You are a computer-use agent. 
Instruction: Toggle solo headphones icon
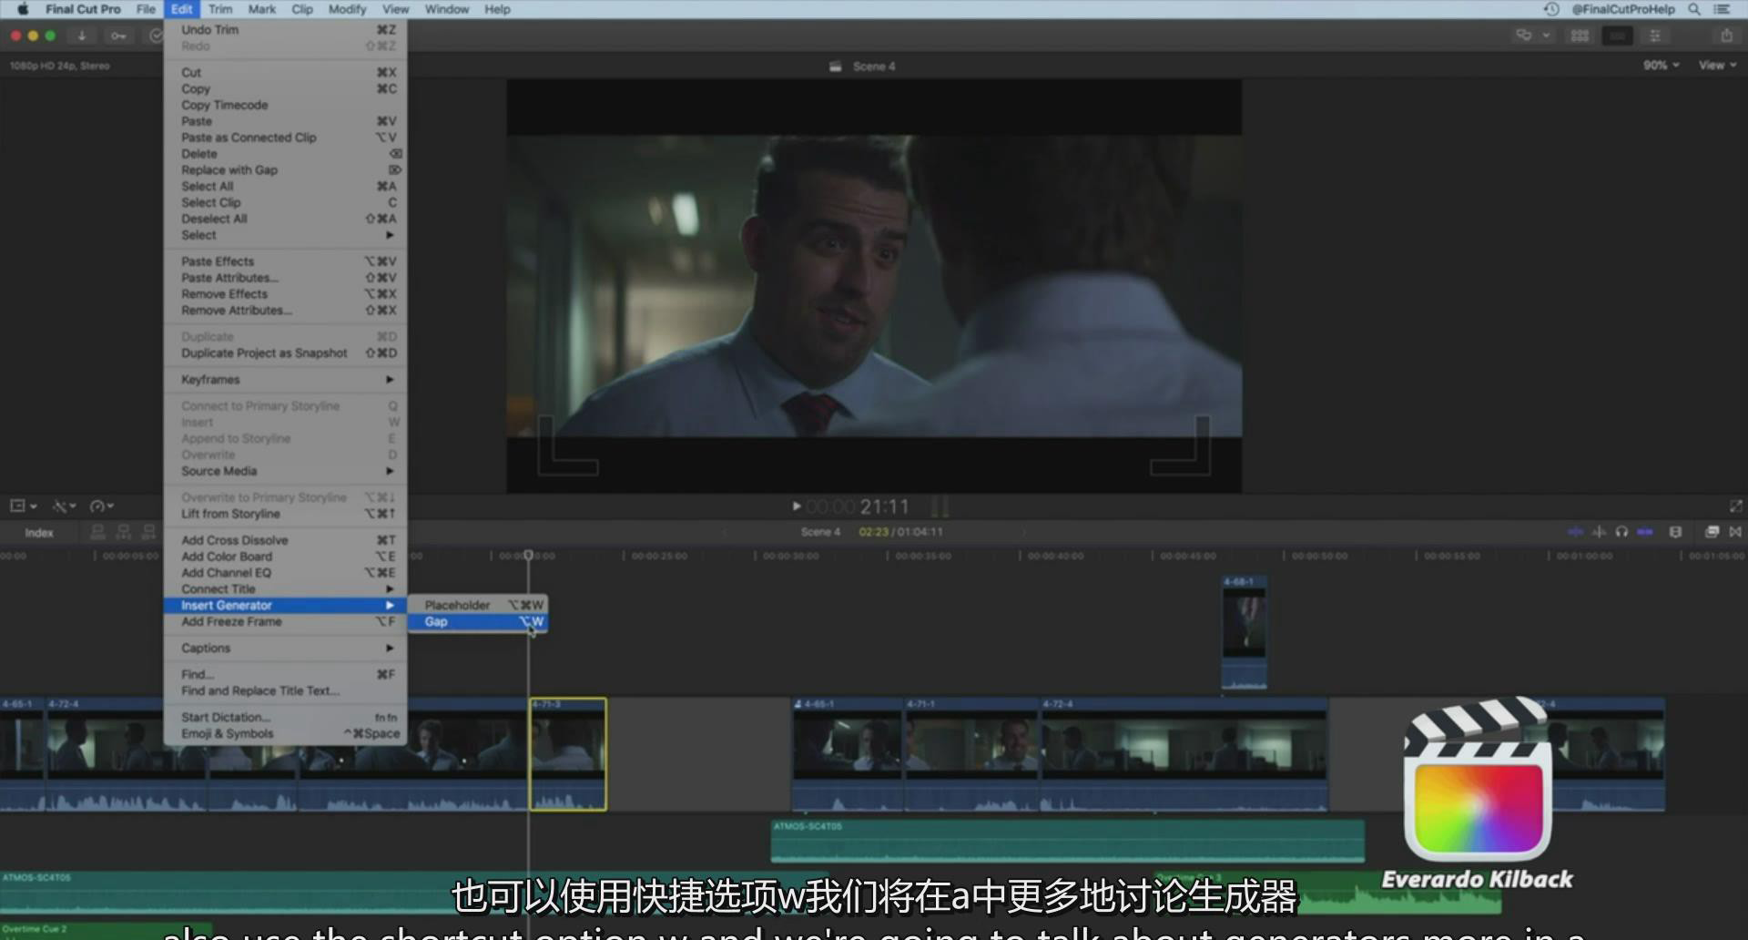click(1621, 532)
